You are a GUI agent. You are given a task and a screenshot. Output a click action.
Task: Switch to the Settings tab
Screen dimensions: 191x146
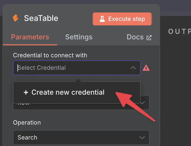(79, 37)
